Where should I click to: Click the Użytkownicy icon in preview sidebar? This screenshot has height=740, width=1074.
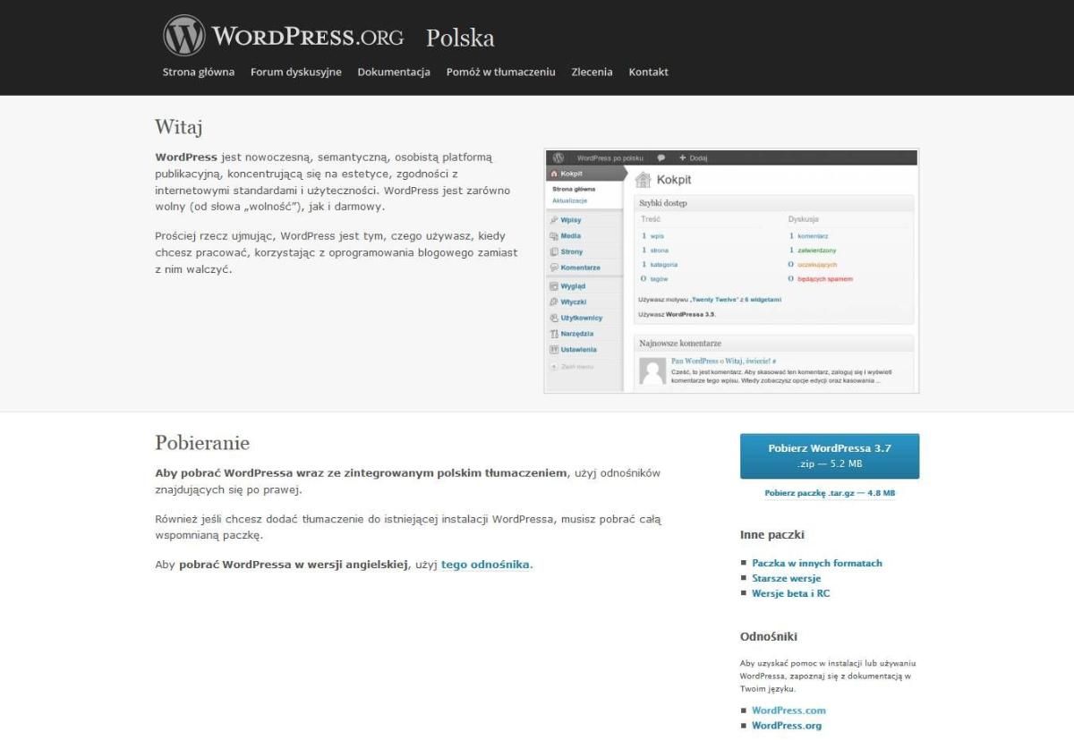554,318
